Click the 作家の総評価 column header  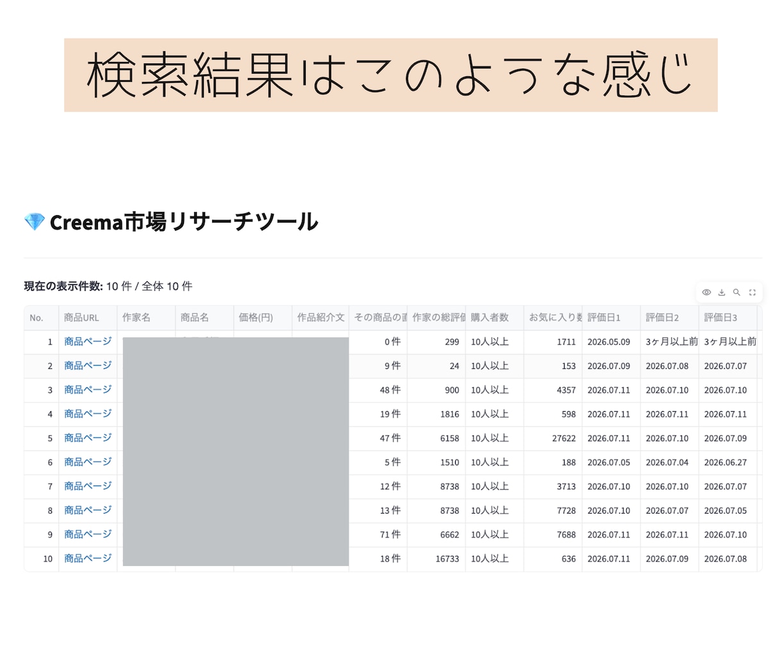(x=437, y=318)
